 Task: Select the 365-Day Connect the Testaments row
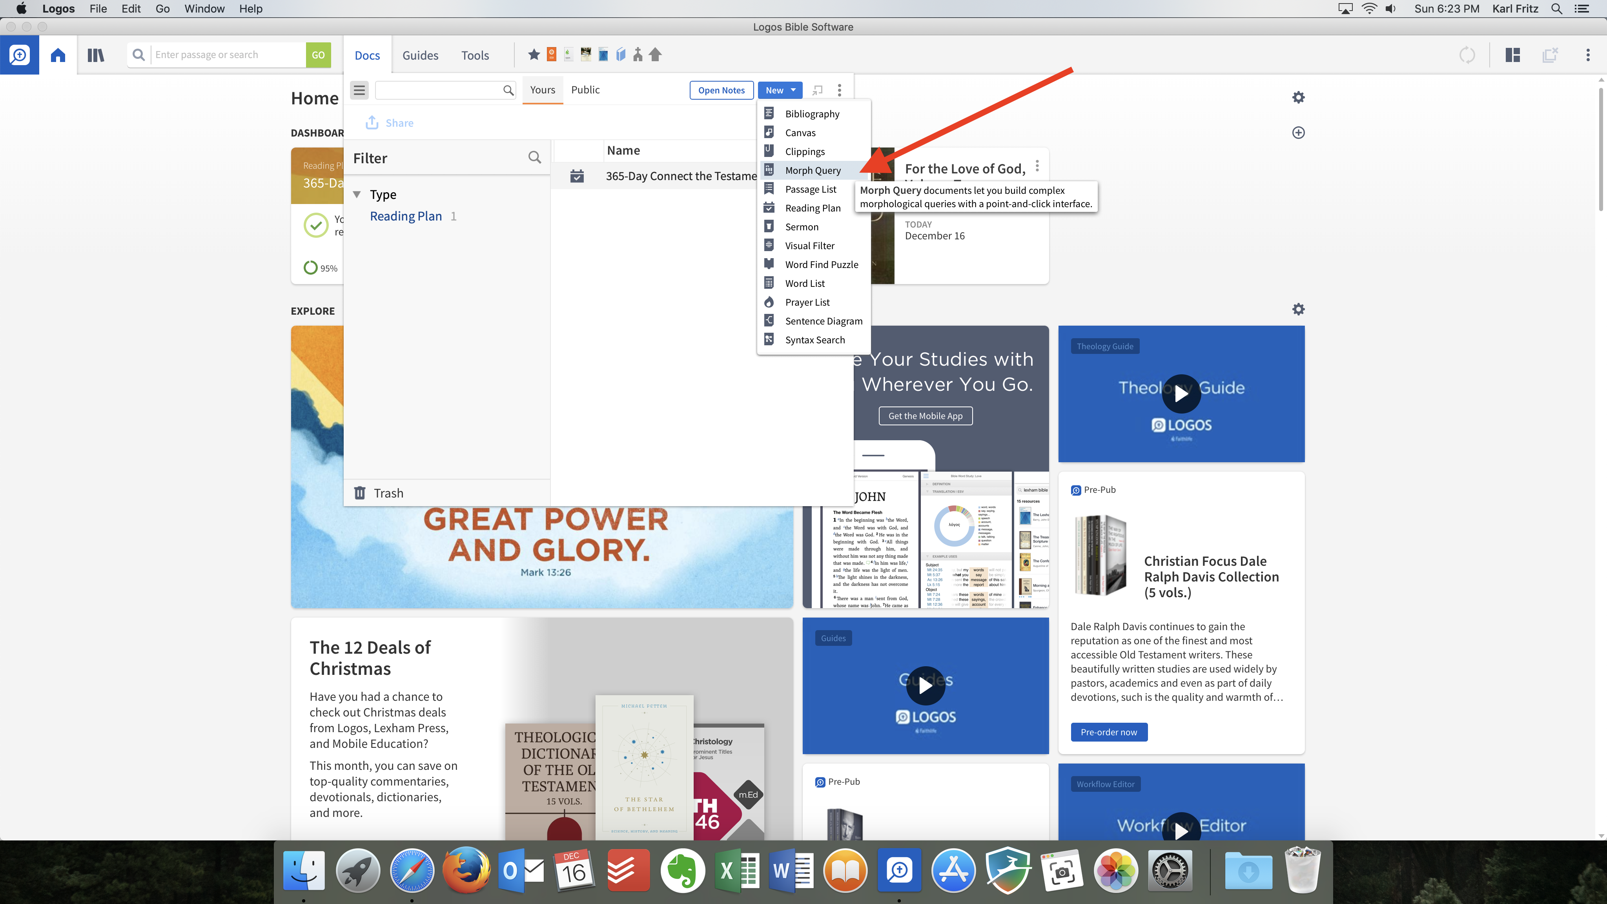(x=654, y=176)
